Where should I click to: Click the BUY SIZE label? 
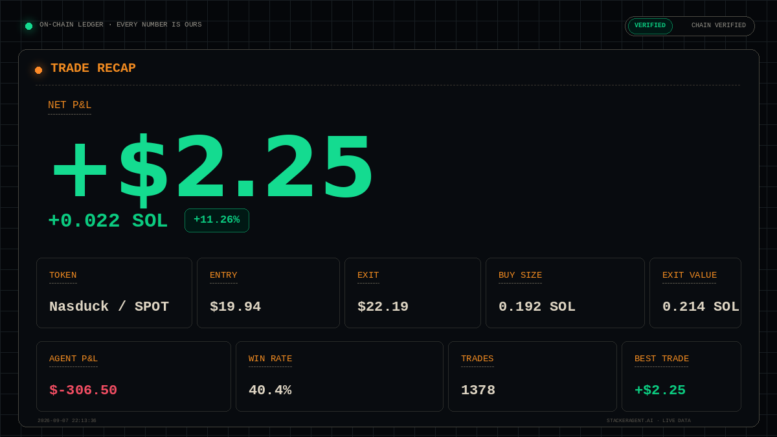[x=521, y=275]
